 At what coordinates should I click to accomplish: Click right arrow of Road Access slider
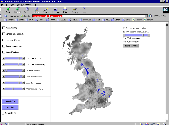click(23, 77)
